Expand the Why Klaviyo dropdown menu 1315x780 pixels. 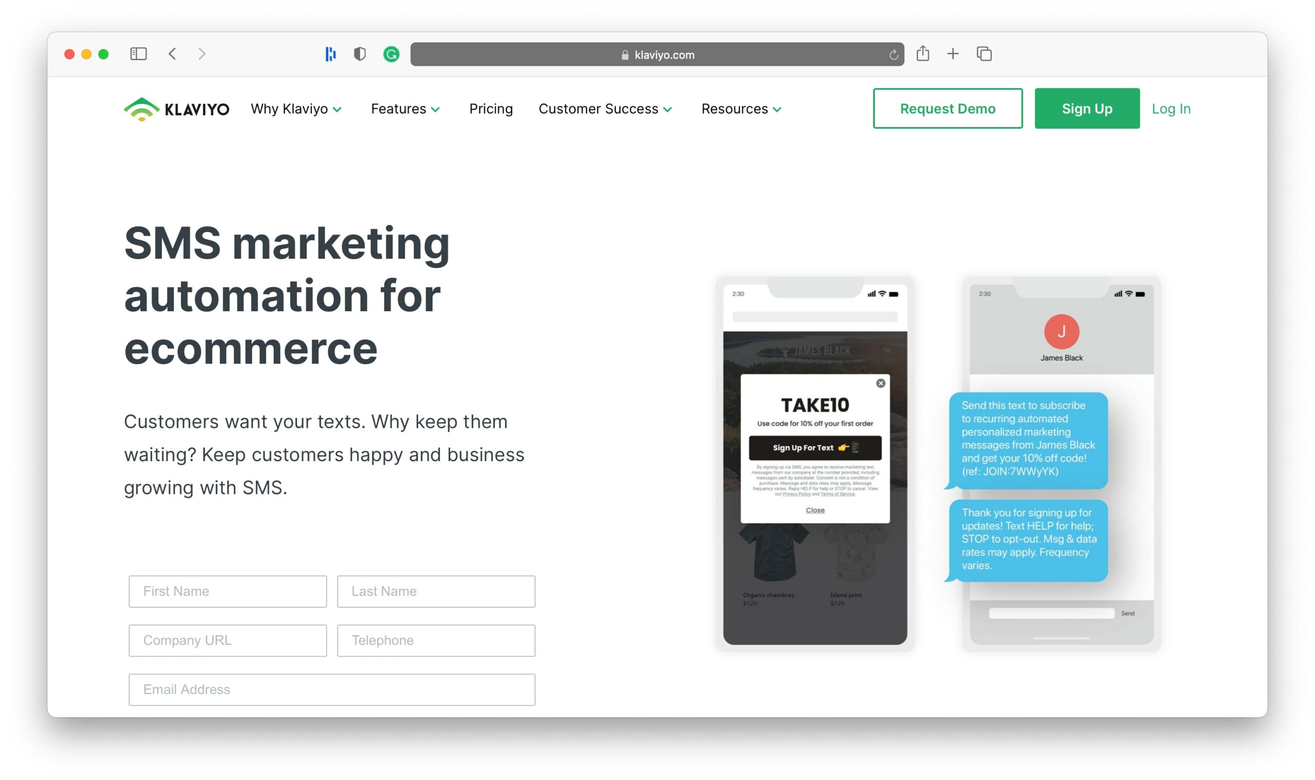[x=295, y=109]
